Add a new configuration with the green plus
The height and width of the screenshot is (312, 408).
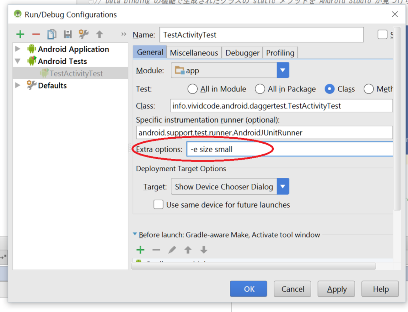[x=20, y=34]
